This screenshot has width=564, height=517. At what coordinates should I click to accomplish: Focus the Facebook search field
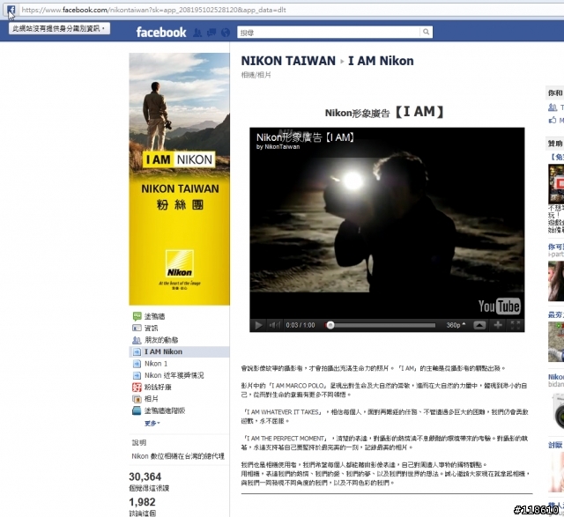(x=329, y=33)
